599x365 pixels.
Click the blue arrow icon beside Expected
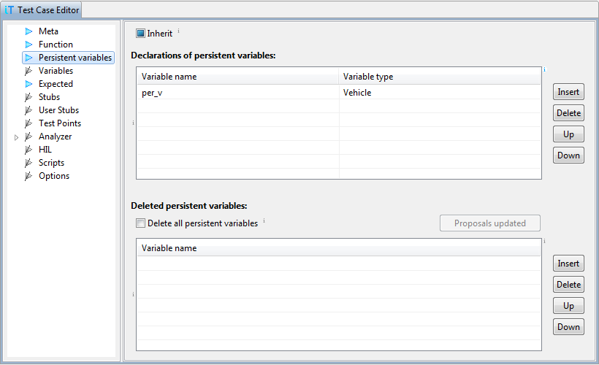tap(29, 84)
